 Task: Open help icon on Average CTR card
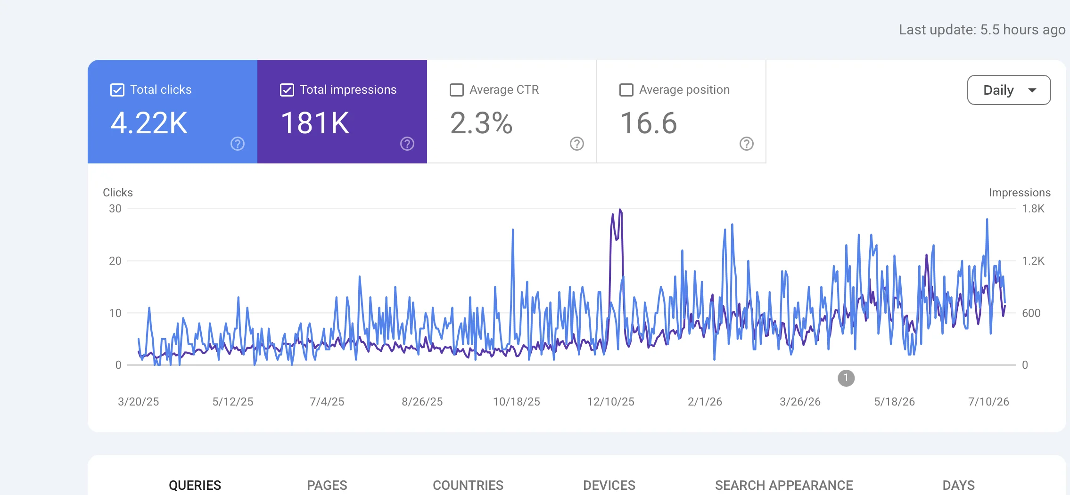click(x=577, y=144)
